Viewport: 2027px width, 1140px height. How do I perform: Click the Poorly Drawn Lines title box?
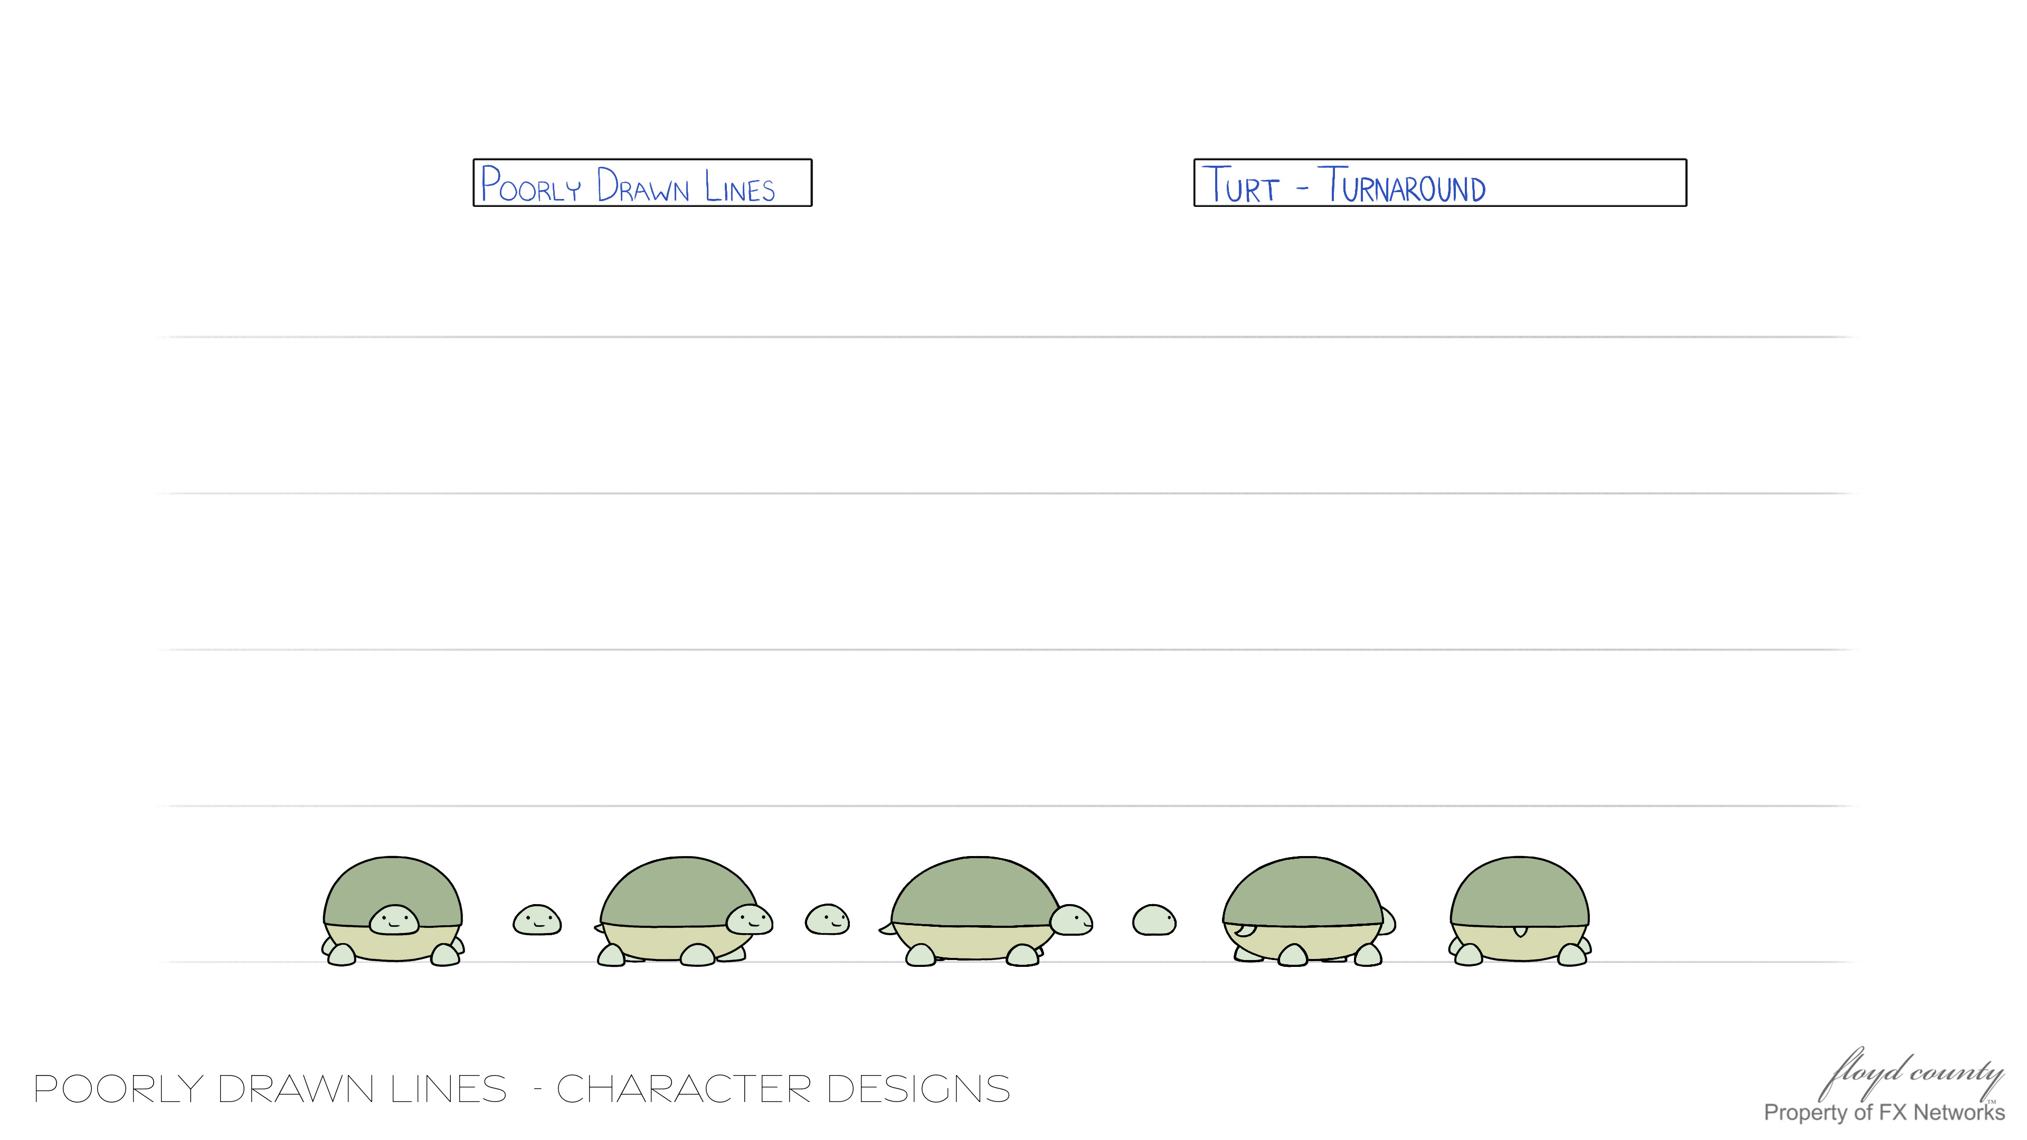(642, 183)
